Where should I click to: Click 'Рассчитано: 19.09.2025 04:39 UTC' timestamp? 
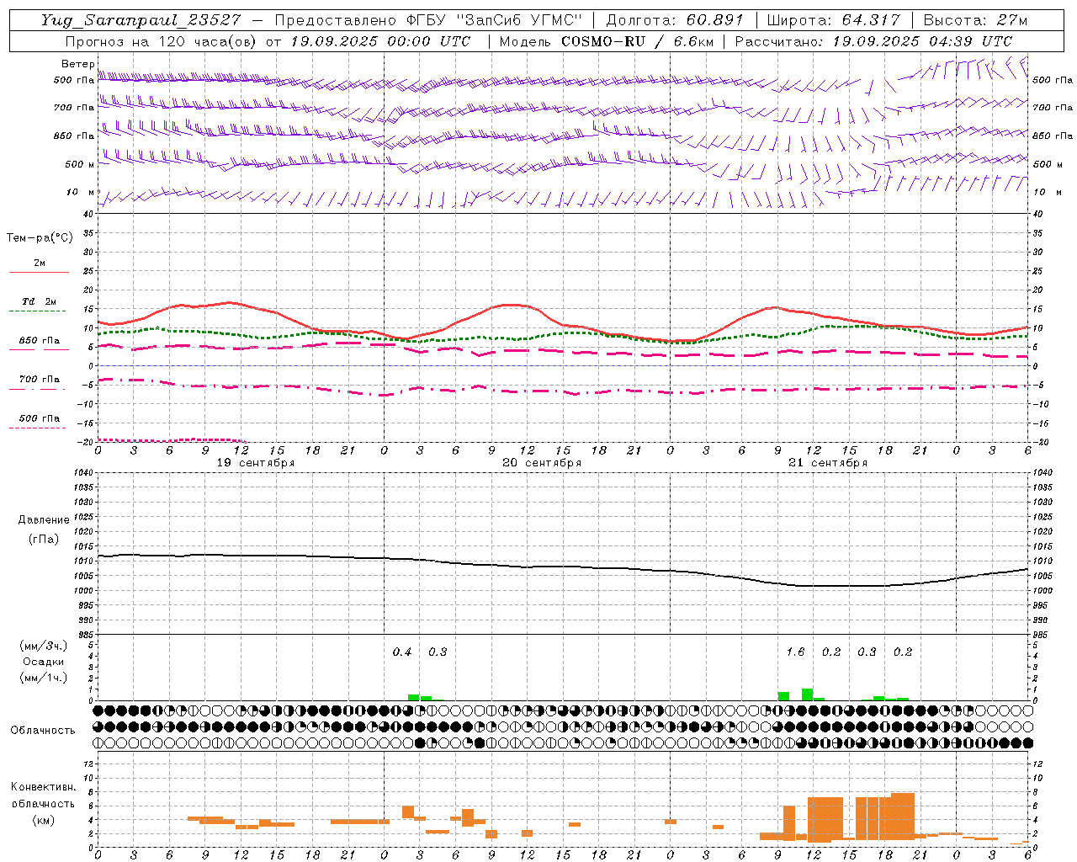click(x=873, y=41)
